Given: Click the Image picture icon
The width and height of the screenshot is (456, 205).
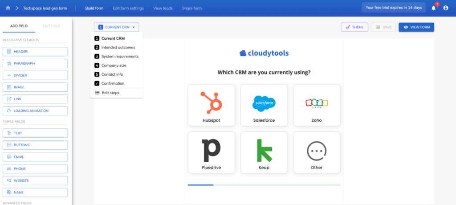Looking at the screenshot, I should click(x=9, y=87).
